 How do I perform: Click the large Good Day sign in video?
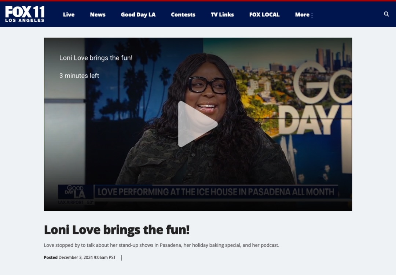319,103
